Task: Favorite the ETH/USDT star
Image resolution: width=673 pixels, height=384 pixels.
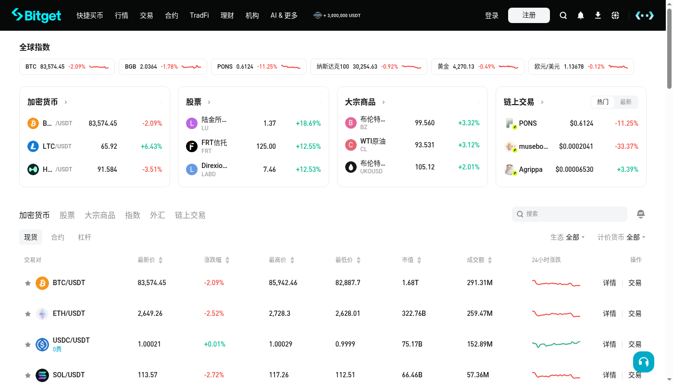Action: [28, 314]
